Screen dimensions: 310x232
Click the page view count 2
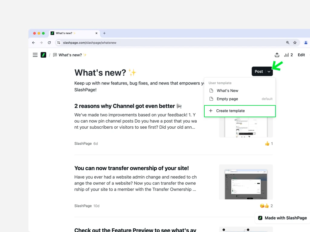click(292, 55)
